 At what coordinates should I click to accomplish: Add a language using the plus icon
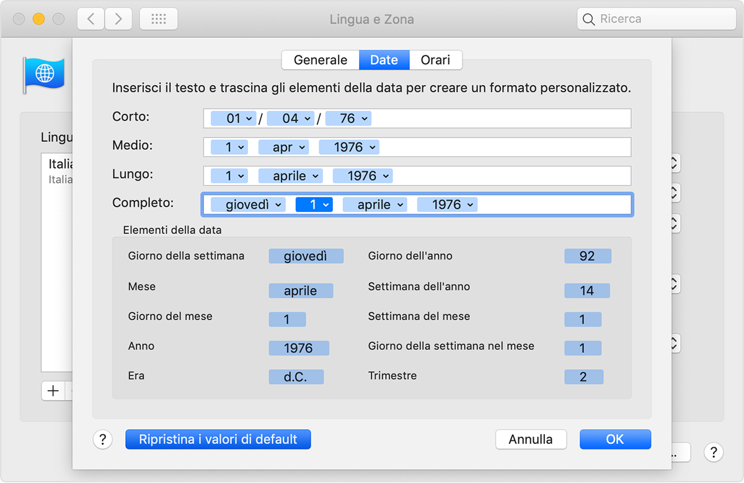(53, 391)
